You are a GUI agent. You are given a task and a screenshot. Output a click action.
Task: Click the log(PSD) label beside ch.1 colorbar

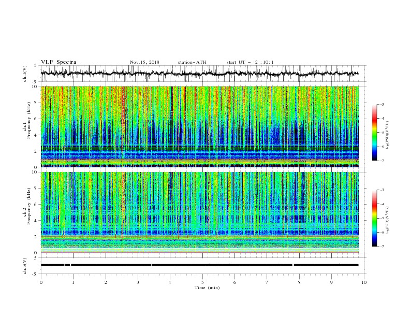click(x=388, y=135)
